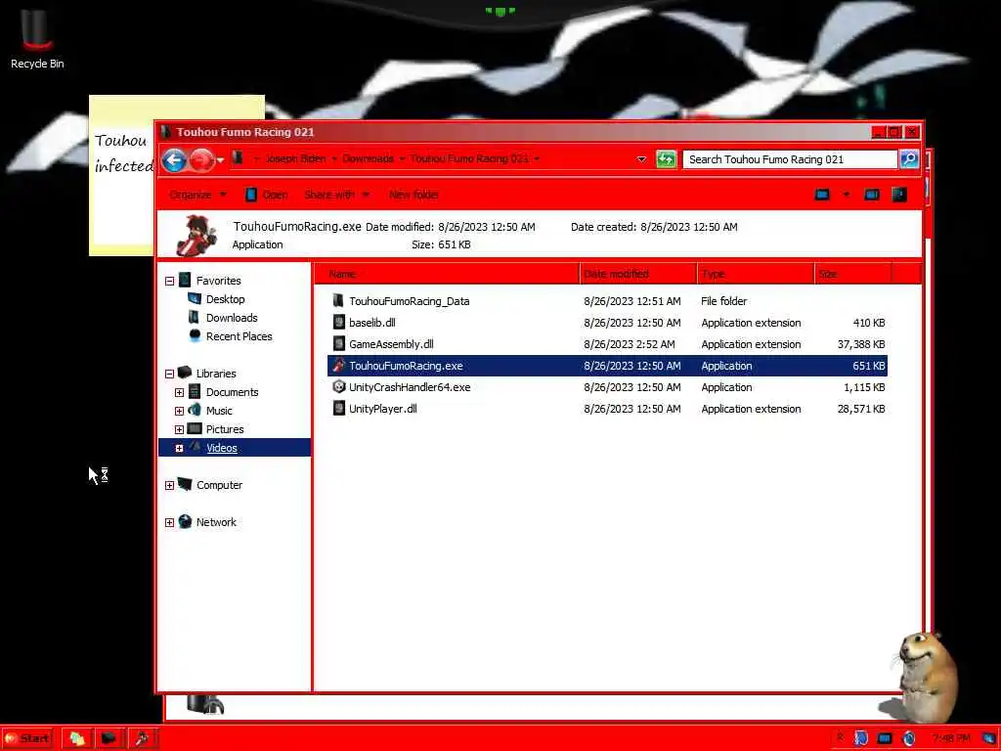Select Network in the navigation pane
The width and height of the screenshot is (1001, 751).
[216, 522]
